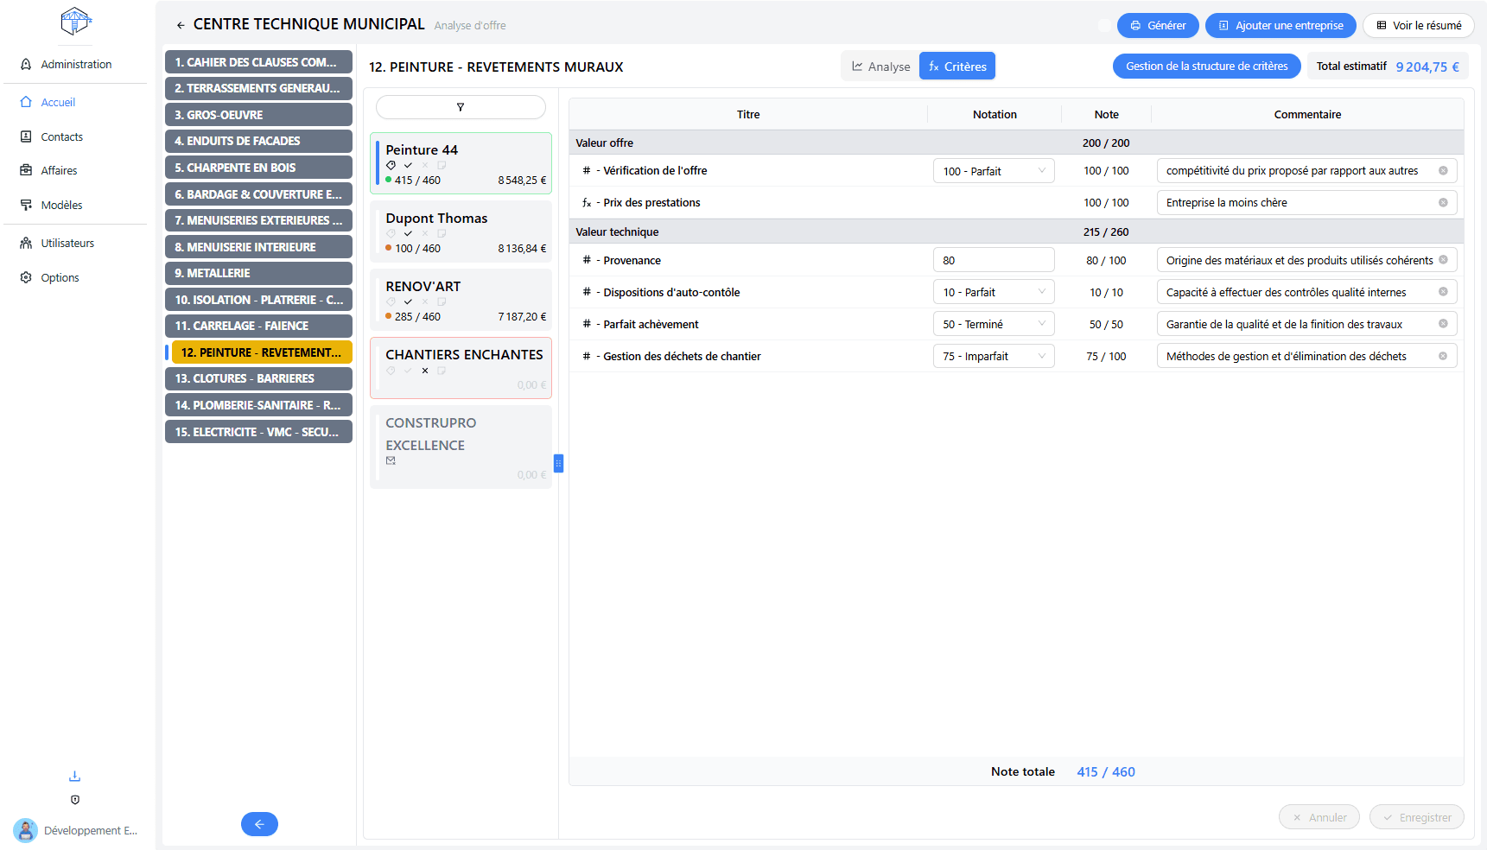Open the Gestion des déchets notation dropdown
The width and height of the screenshot is (1487, 850).
tap(994, 356)
